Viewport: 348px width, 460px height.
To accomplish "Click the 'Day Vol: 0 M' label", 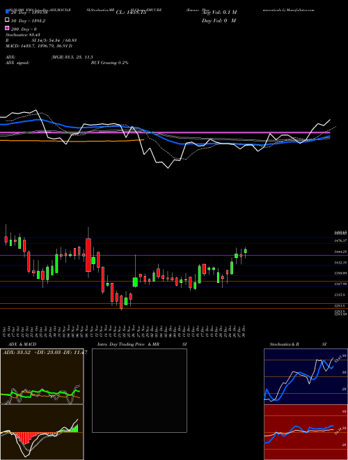I will (219, 20).
